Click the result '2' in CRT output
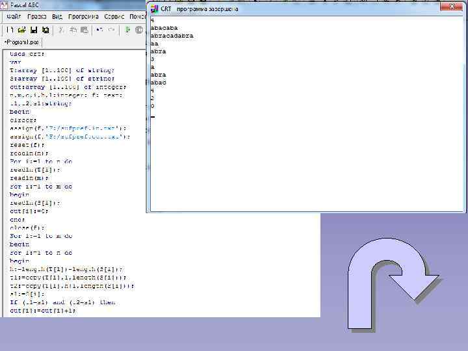 pos(152,98)
